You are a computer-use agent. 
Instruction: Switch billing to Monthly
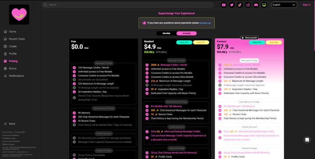coord(166,34)
